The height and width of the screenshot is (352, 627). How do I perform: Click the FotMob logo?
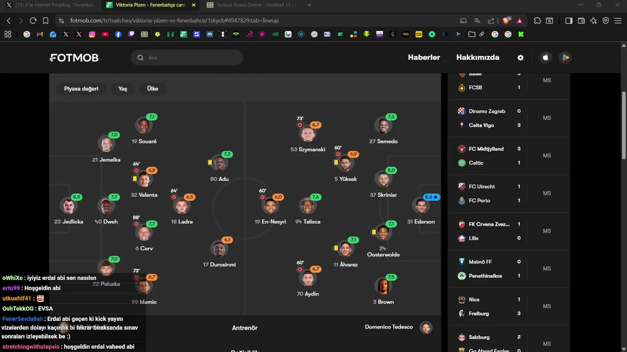pos(74,58)
